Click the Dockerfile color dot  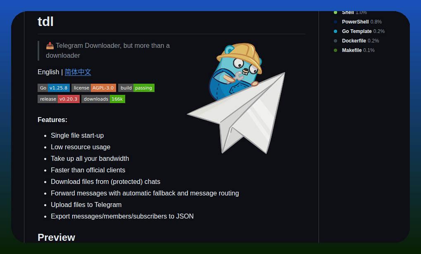tap(335, 41)
